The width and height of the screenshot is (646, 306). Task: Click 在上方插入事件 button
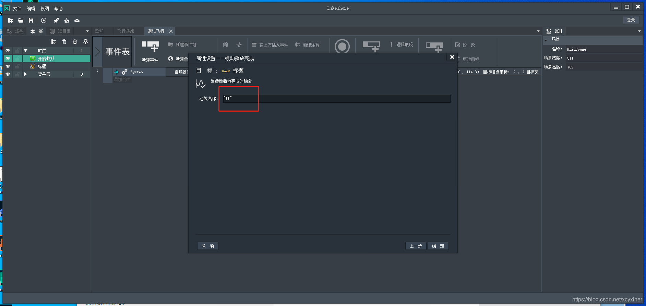click(x=270, y=45)
